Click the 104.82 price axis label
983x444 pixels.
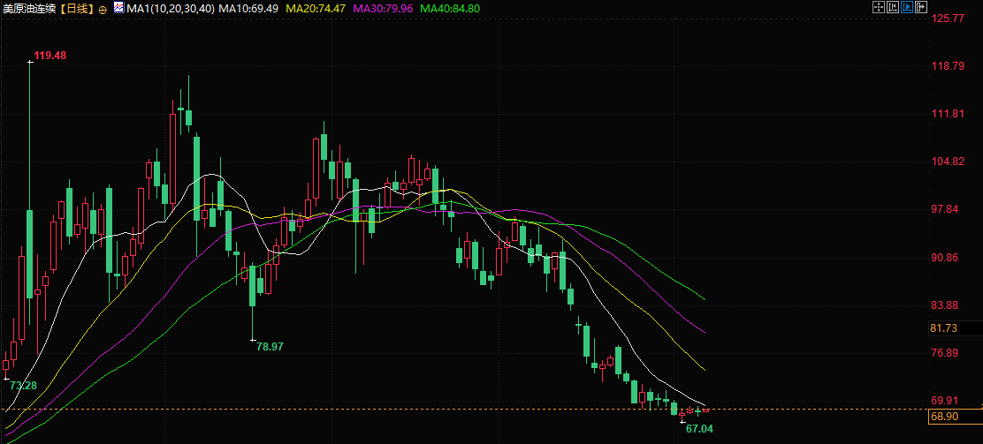[x=949, y=161]
